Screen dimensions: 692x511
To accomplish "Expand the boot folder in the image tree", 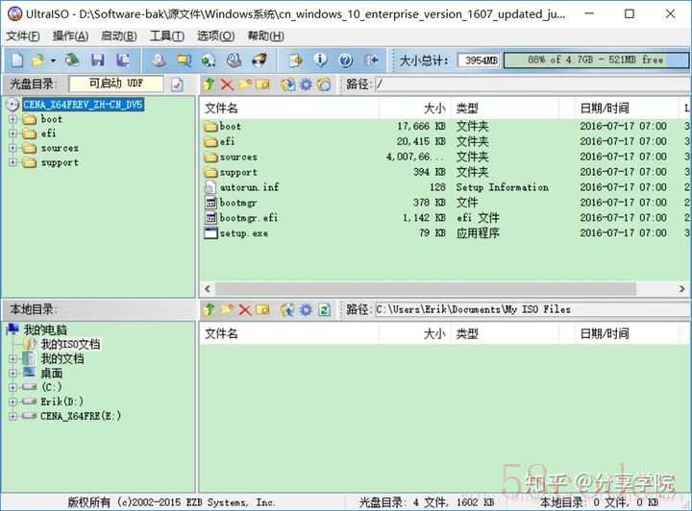I will tap(12, 119).
